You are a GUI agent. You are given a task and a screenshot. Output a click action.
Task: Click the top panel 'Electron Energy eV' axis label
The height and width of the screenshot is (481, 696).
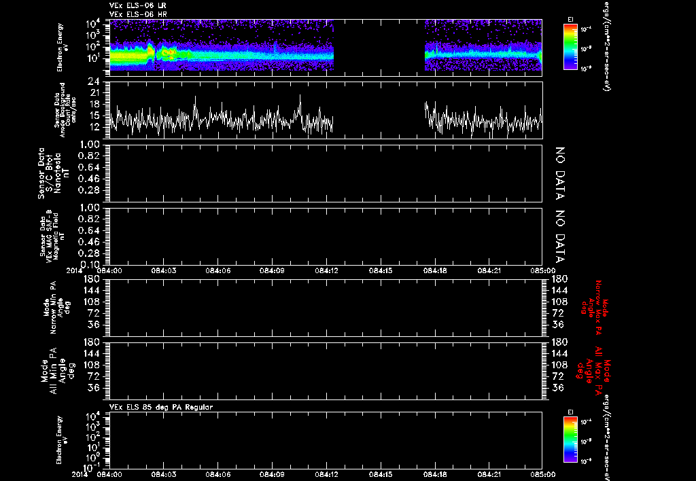[x=63, y=48]
